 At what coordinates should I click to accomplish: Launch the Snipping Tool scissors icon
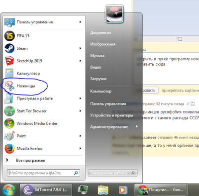tap(9, 86)
